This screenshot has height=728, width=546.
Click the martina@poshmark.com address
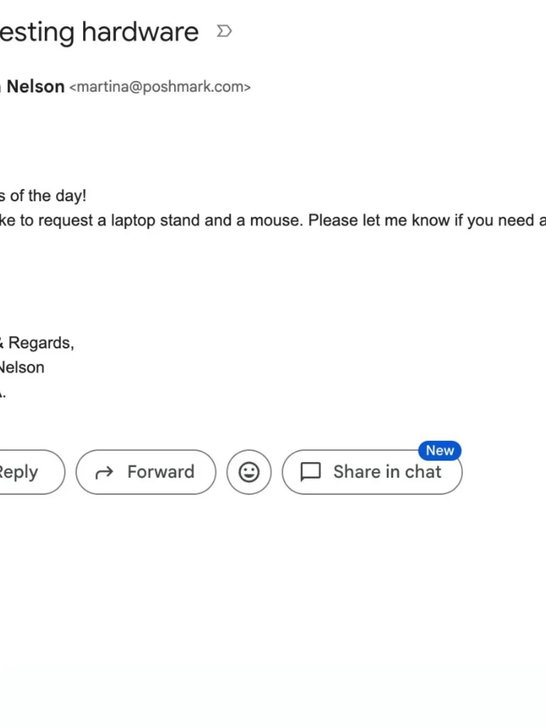pyautogui.click(x=159, y=87)
